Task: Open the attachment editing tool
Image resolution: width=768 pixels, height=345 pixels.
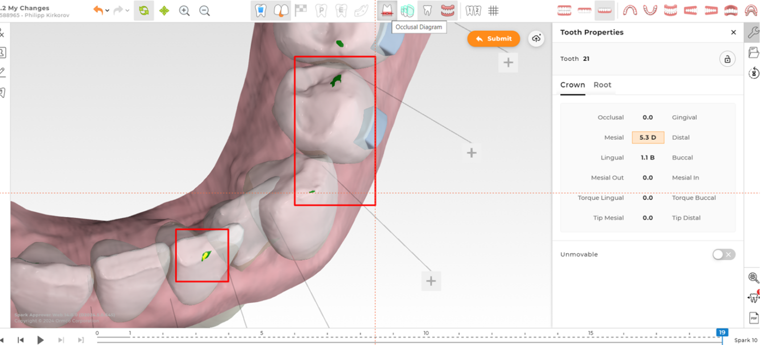Action: pyautogui.click(x=260, y=10)
